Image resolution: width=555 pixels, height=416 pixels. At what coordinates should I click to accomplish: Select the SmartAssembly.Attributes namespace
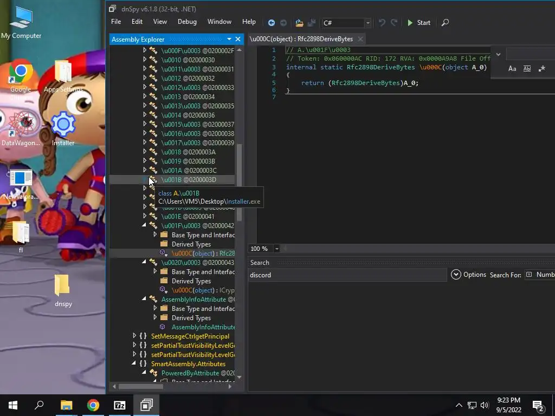(188, 363)
